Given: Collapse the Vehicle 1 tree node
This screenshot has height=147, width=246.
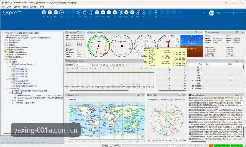Looking at the screenshot, I should pos(5,59).
